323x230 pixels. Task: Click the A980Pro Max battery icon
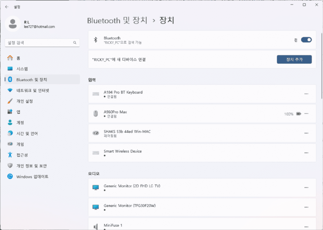[x=298, y=114]
